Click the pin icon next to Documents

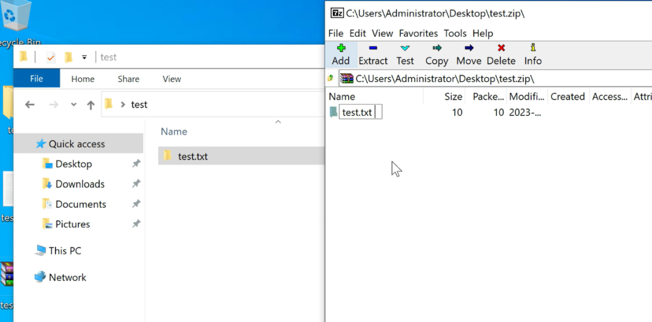tap(136, 204)
